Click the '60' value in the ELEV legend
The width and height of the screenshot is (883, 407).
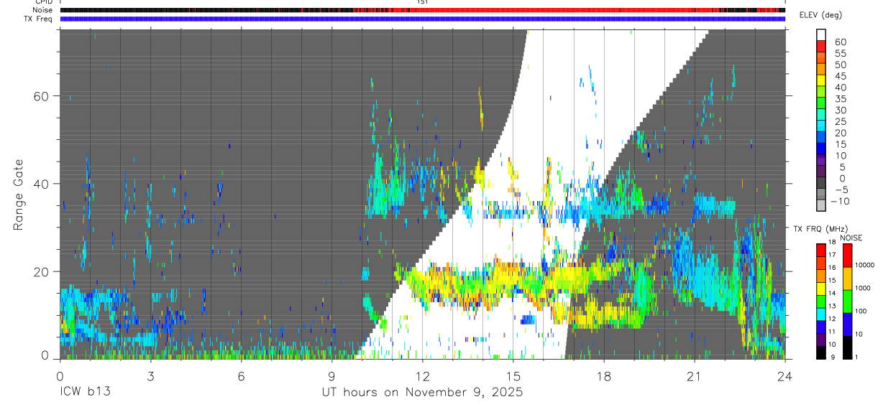tap(840, 42)
